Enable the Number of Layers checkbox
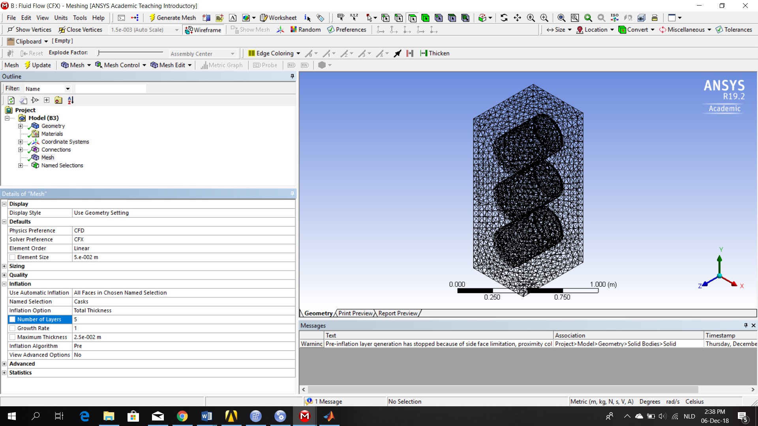Image resolution: width=758 pixels, height=426 pixels. point(12,319)
